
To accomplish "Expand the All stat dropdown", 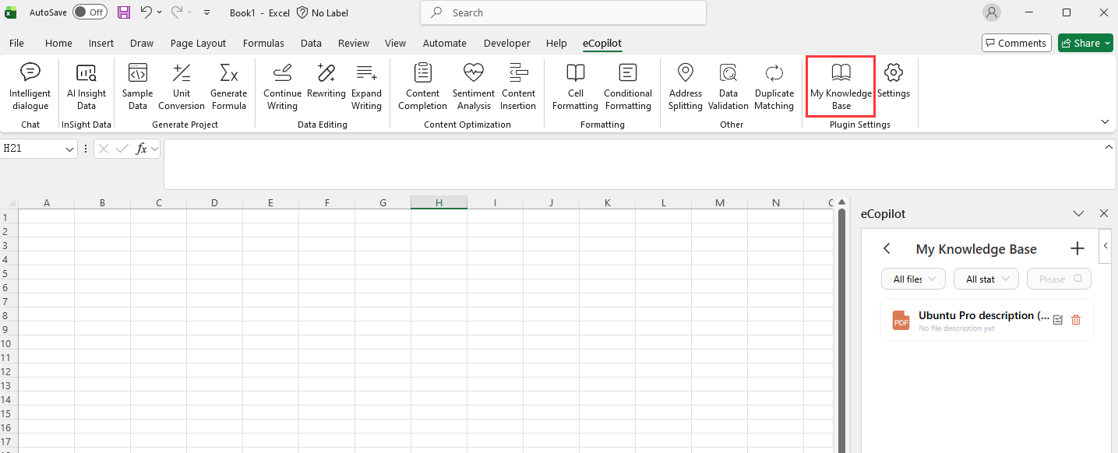I will (x=986, y=278).
